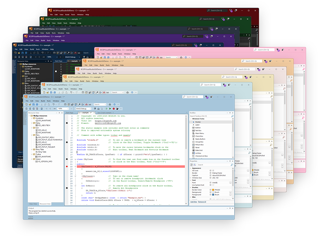Toggle the breakpoint marker on line 22
This screenshot has height=236, width=318.
click(x=67, y=166)
